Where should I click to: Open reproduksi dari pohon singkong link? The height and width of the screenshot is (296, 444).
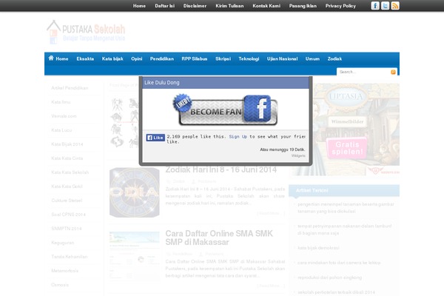329,277
